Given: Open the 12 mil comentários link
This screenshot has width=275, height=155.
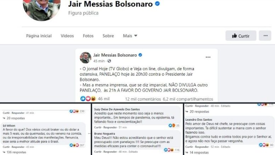Looking at the screenshot, I should click(143, 99).
